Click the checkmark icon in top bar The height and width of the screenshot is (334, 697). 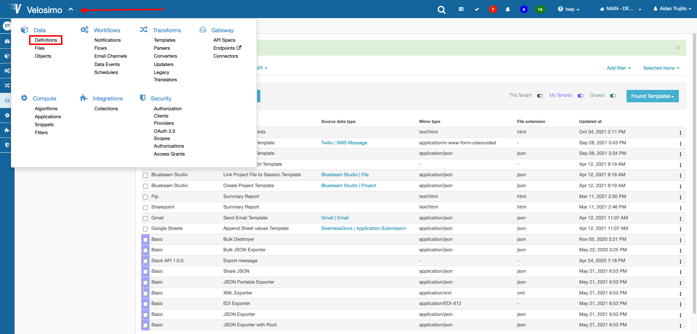(x=477, y=9)
